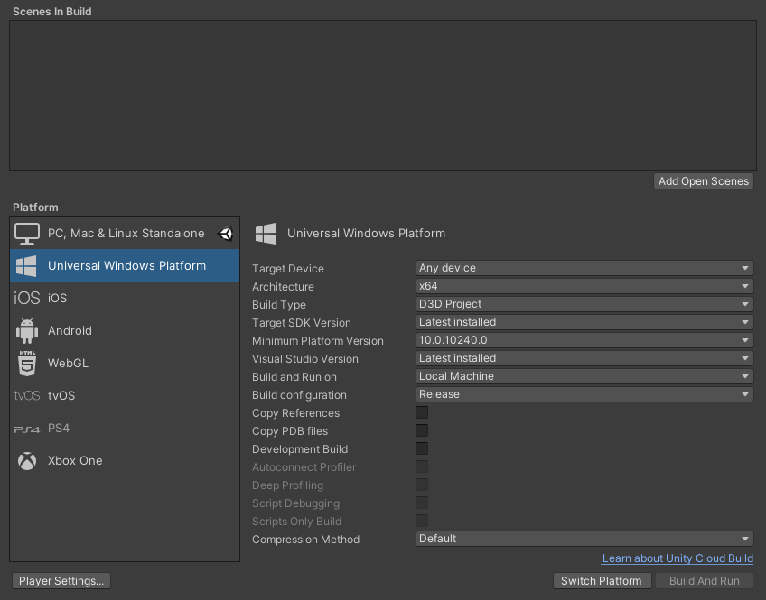
Task: Open the Learn about Unity Cloud Build link
Action: (x=677, y=558)
